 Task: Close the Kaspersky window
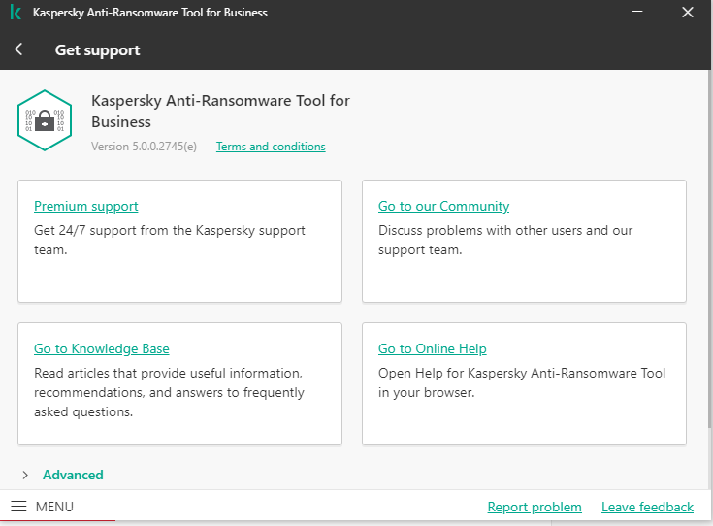(687, 14)
